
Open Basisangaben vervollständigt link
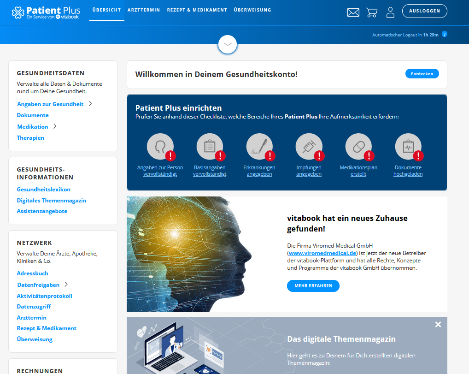click(x=210, y=171)
